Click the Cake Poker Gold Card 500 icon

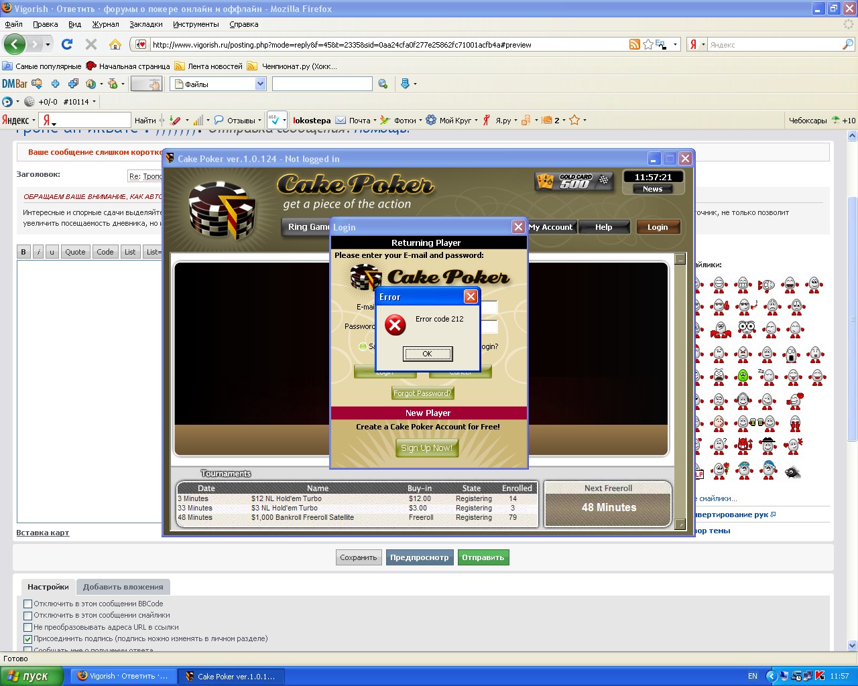click(574, 181)
